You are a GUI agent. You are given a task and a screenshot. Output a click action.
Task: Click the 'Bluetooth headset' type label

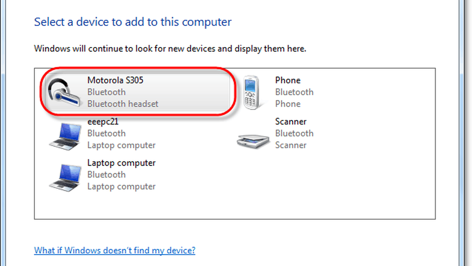pos(123,104)
